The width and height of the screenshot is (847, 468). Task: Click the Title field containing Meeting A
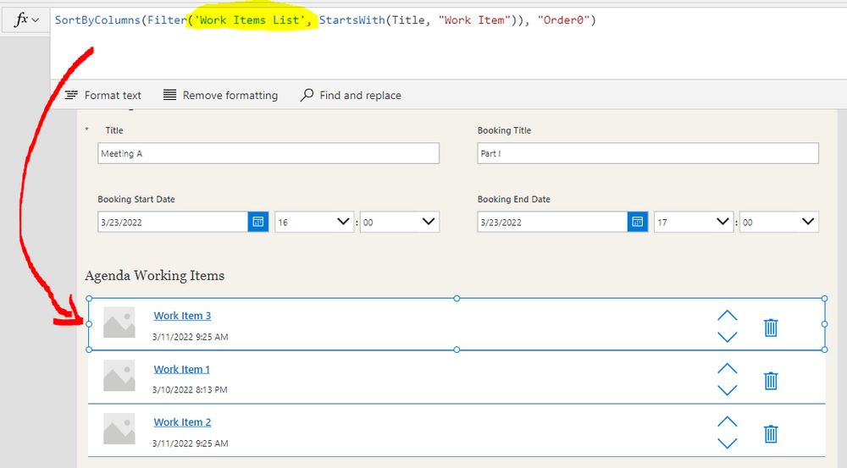tap(268, 153)
